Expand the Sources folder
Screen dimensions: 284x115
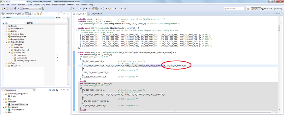pyautogui.click(x=6, y=63)
